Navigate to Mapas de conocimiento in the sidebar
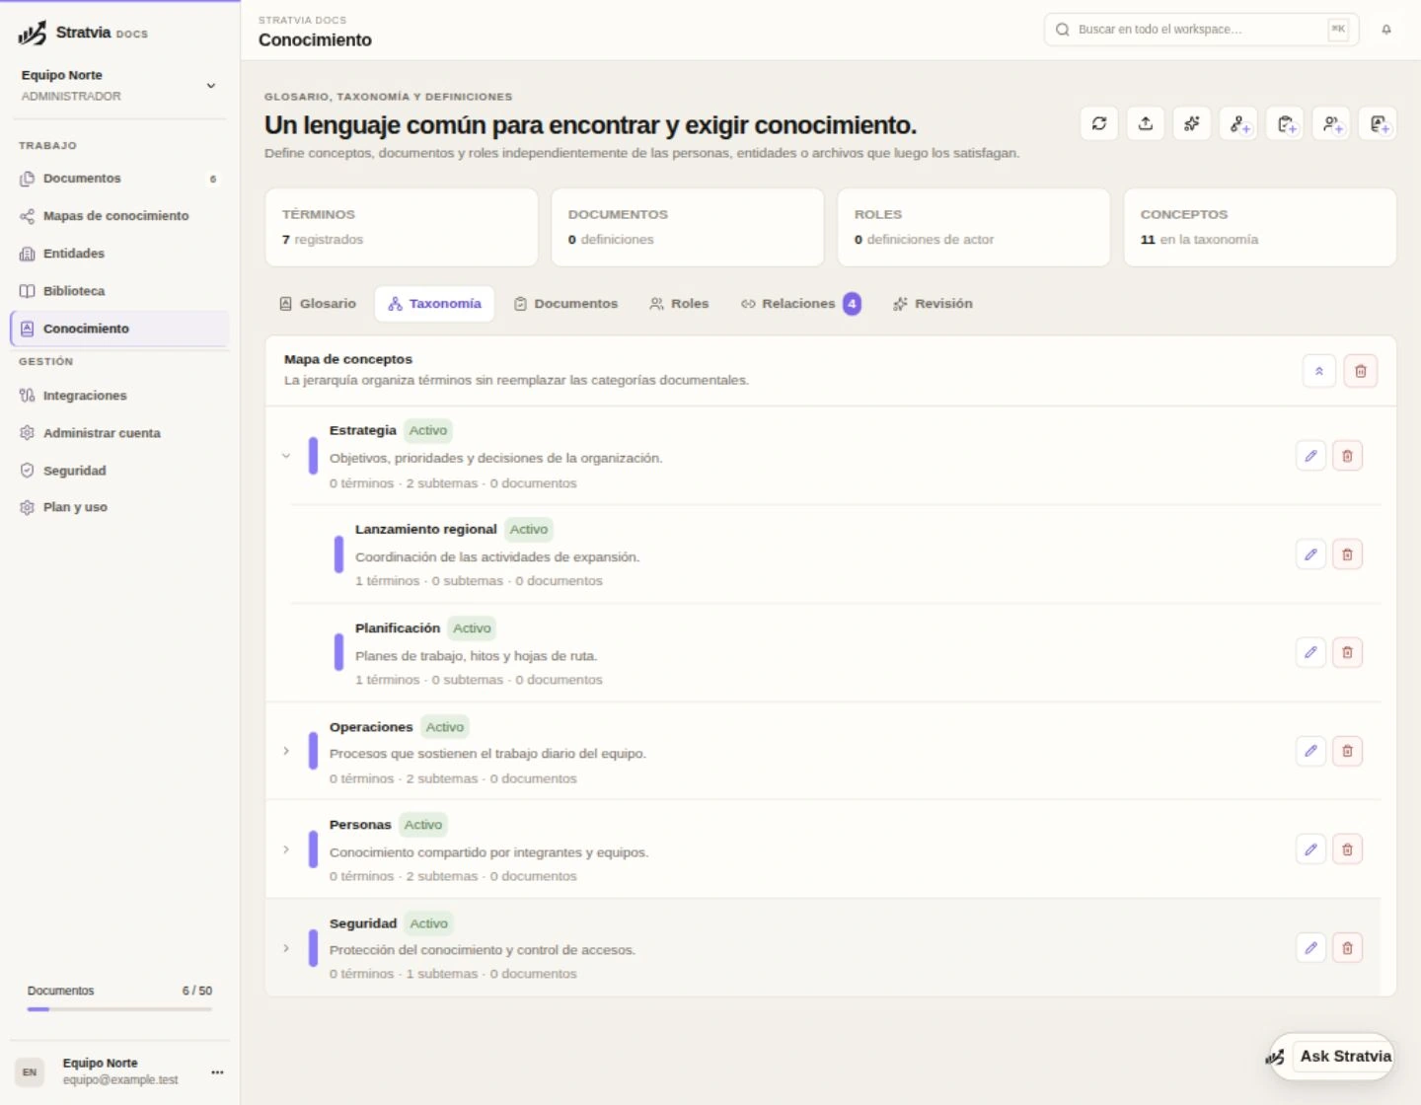 (x=119, y=216)
